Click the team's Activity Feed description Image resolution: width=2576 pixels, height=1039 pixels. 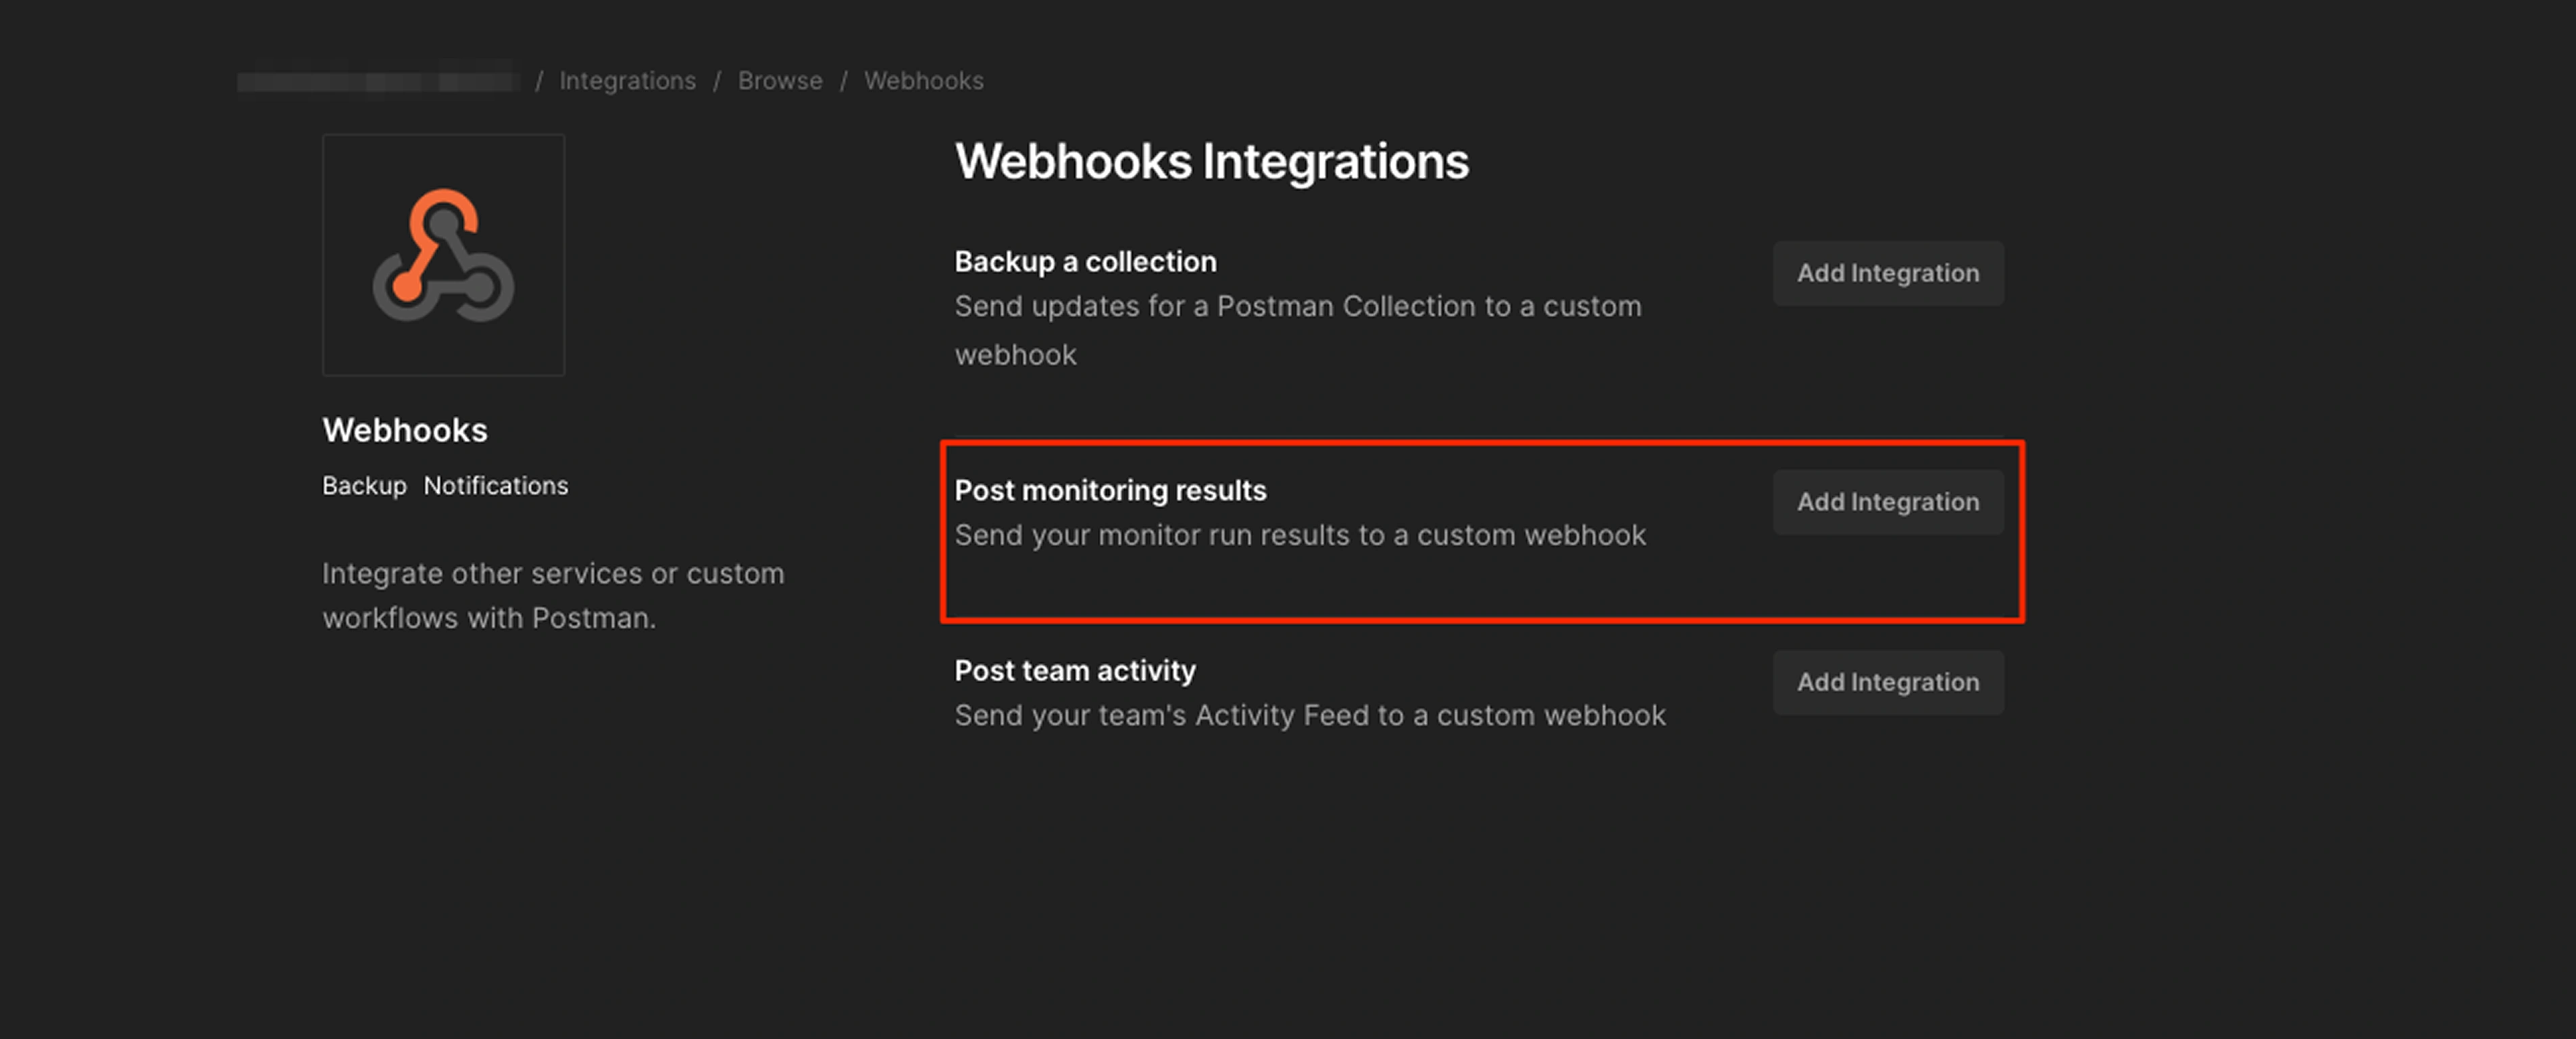[1309, 716]
